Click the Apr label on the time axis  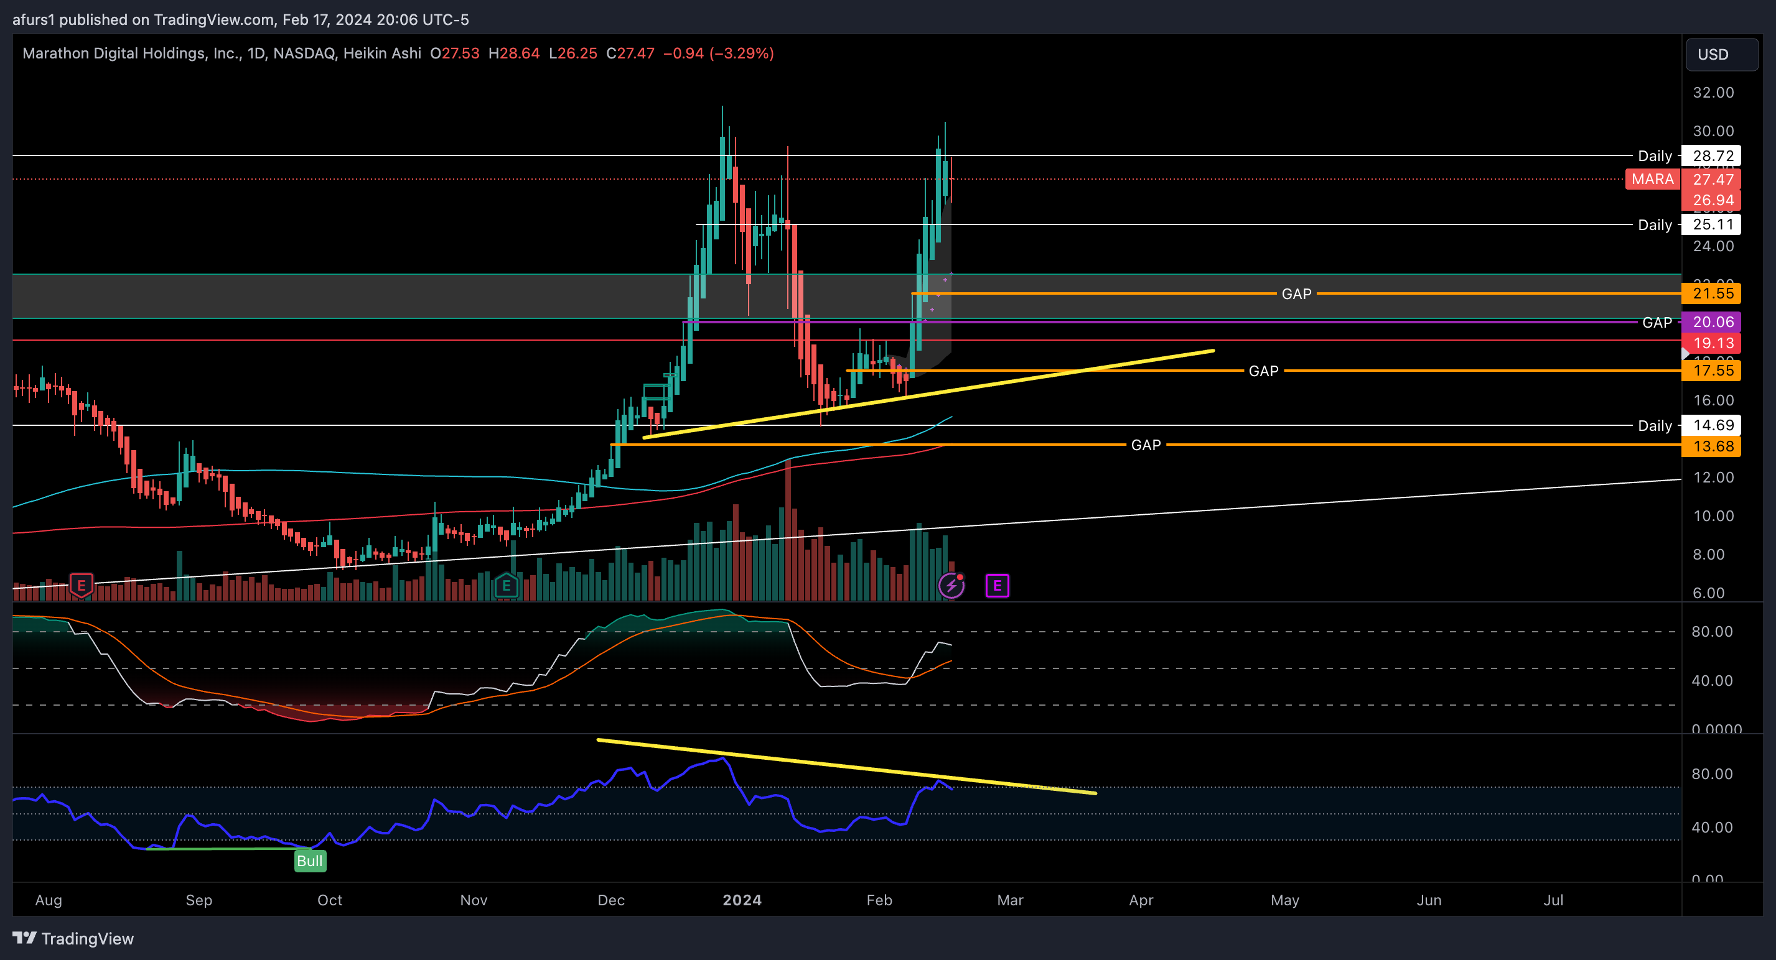coord(1141,900)
